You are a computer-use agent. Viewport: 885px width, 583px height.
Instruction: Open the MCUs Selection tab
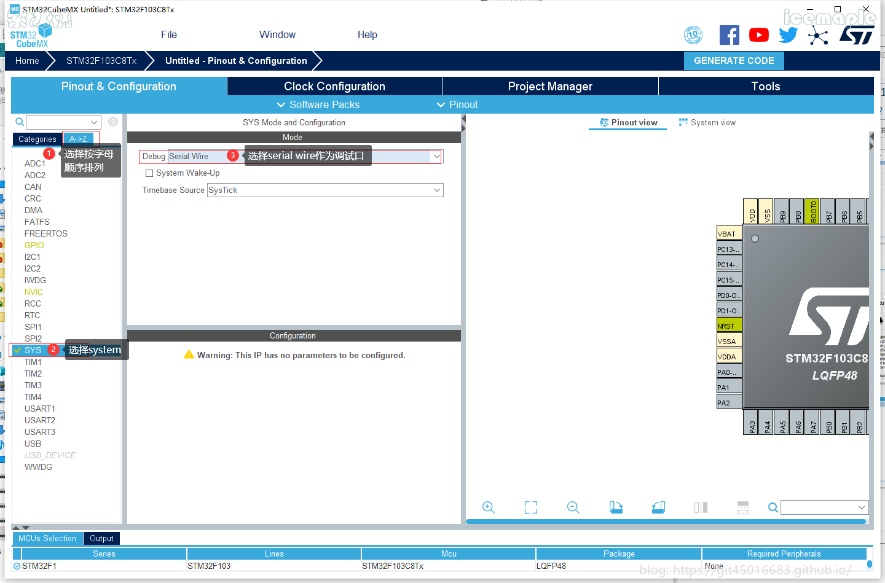point(47,539)
